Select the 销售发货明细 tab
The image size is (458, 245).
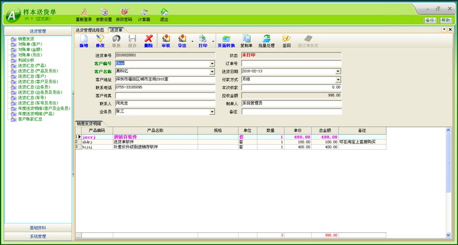pyautogui.click(x=89, y=124)
